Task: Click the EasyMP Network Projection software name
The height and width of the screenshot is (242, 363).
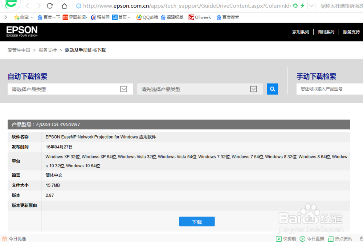Action: click(101, 137)
